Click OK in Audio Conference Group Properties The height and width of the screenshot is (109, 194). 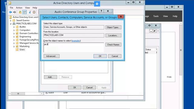75,88
